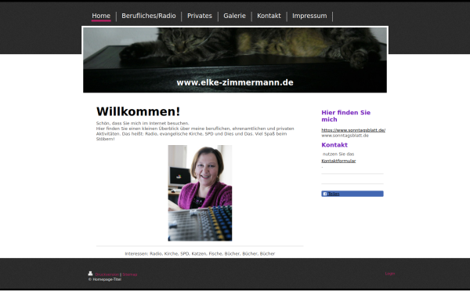Image resolution: width=470 pixels, height=294 pixels.
Task: Open the Sitemap footer link
Action: (x=130, y=274)
